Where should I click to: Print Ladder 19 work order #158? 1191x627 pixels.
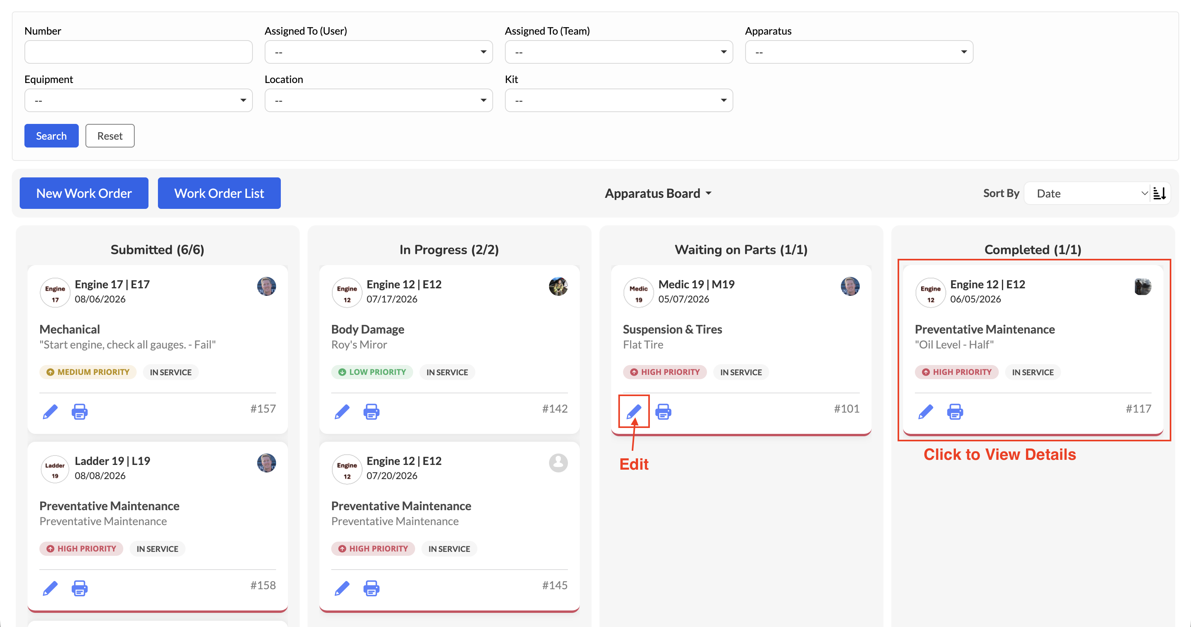point(80,588)
